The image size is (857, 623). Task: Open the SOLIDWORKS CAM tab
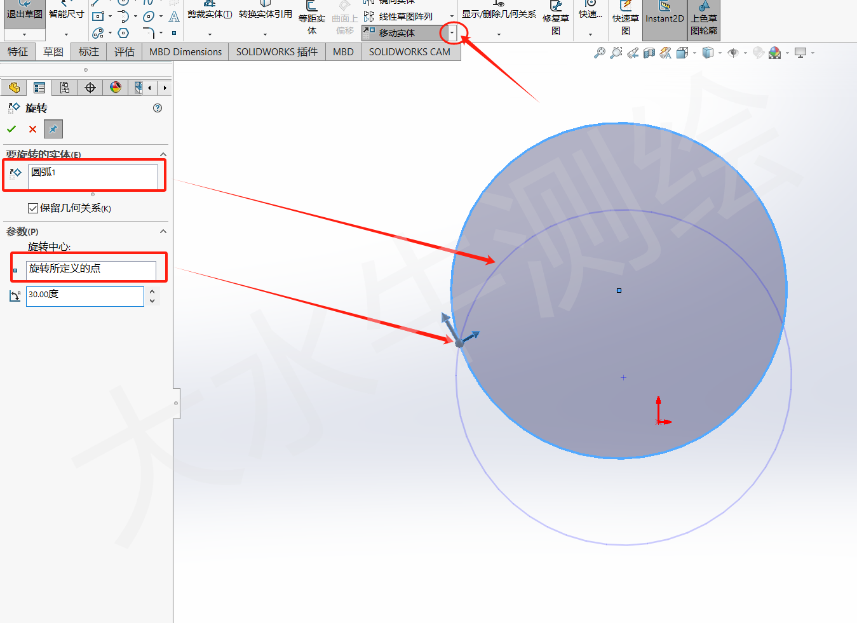411,51
